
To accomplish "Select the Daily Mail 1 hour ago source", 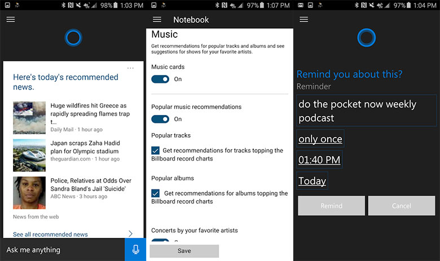I will (76, 130).
